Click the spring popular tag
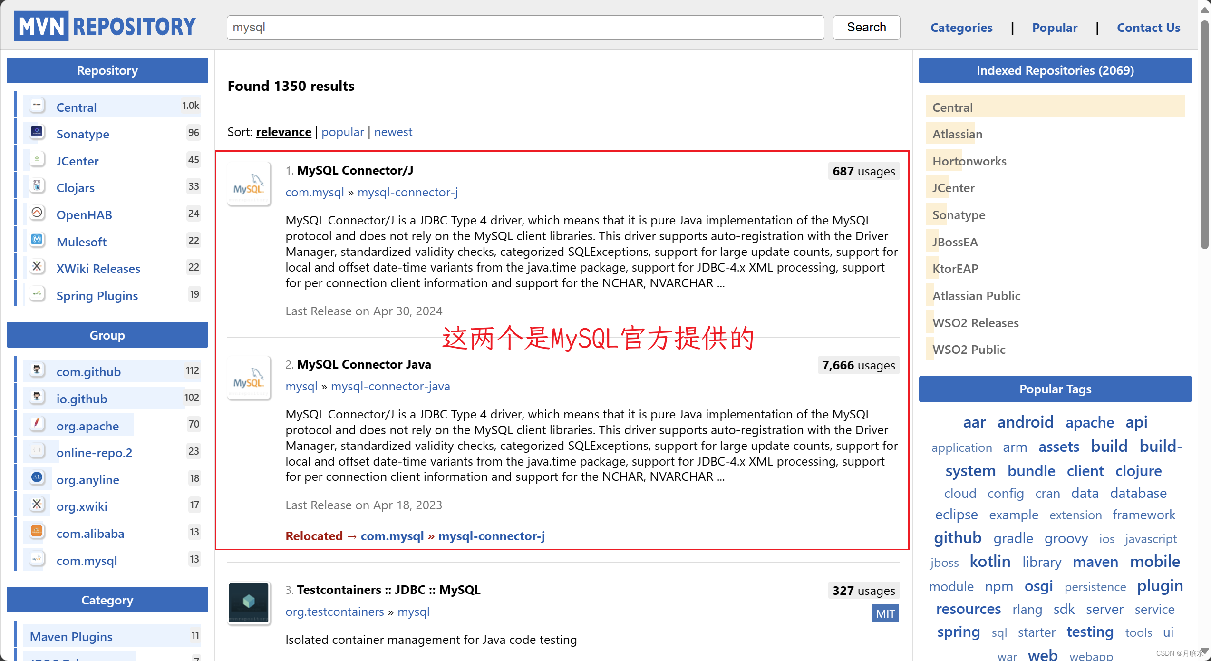The image size is (1211, 661). (x=959, y=632)
